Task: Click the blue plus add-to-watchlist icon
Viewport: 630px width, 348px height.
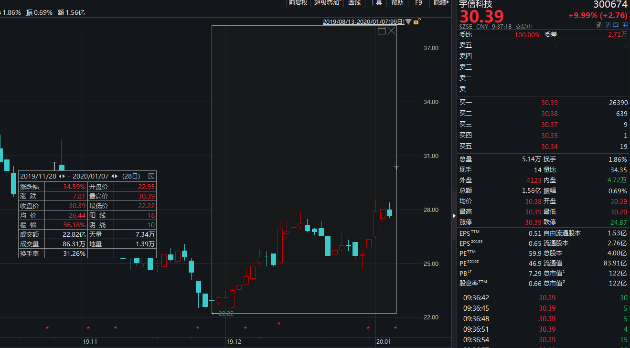Action: pyautogui.click(x=624, y=25)
